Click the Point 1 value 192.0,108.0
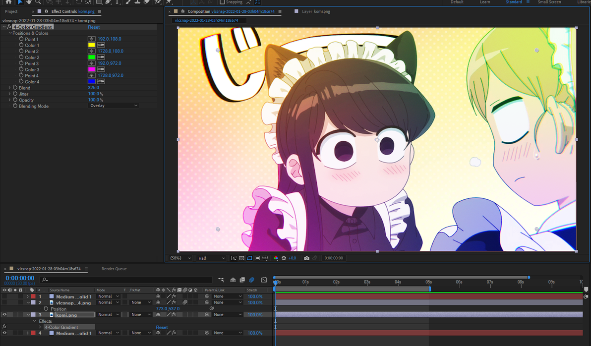 [x=109, y=39]
